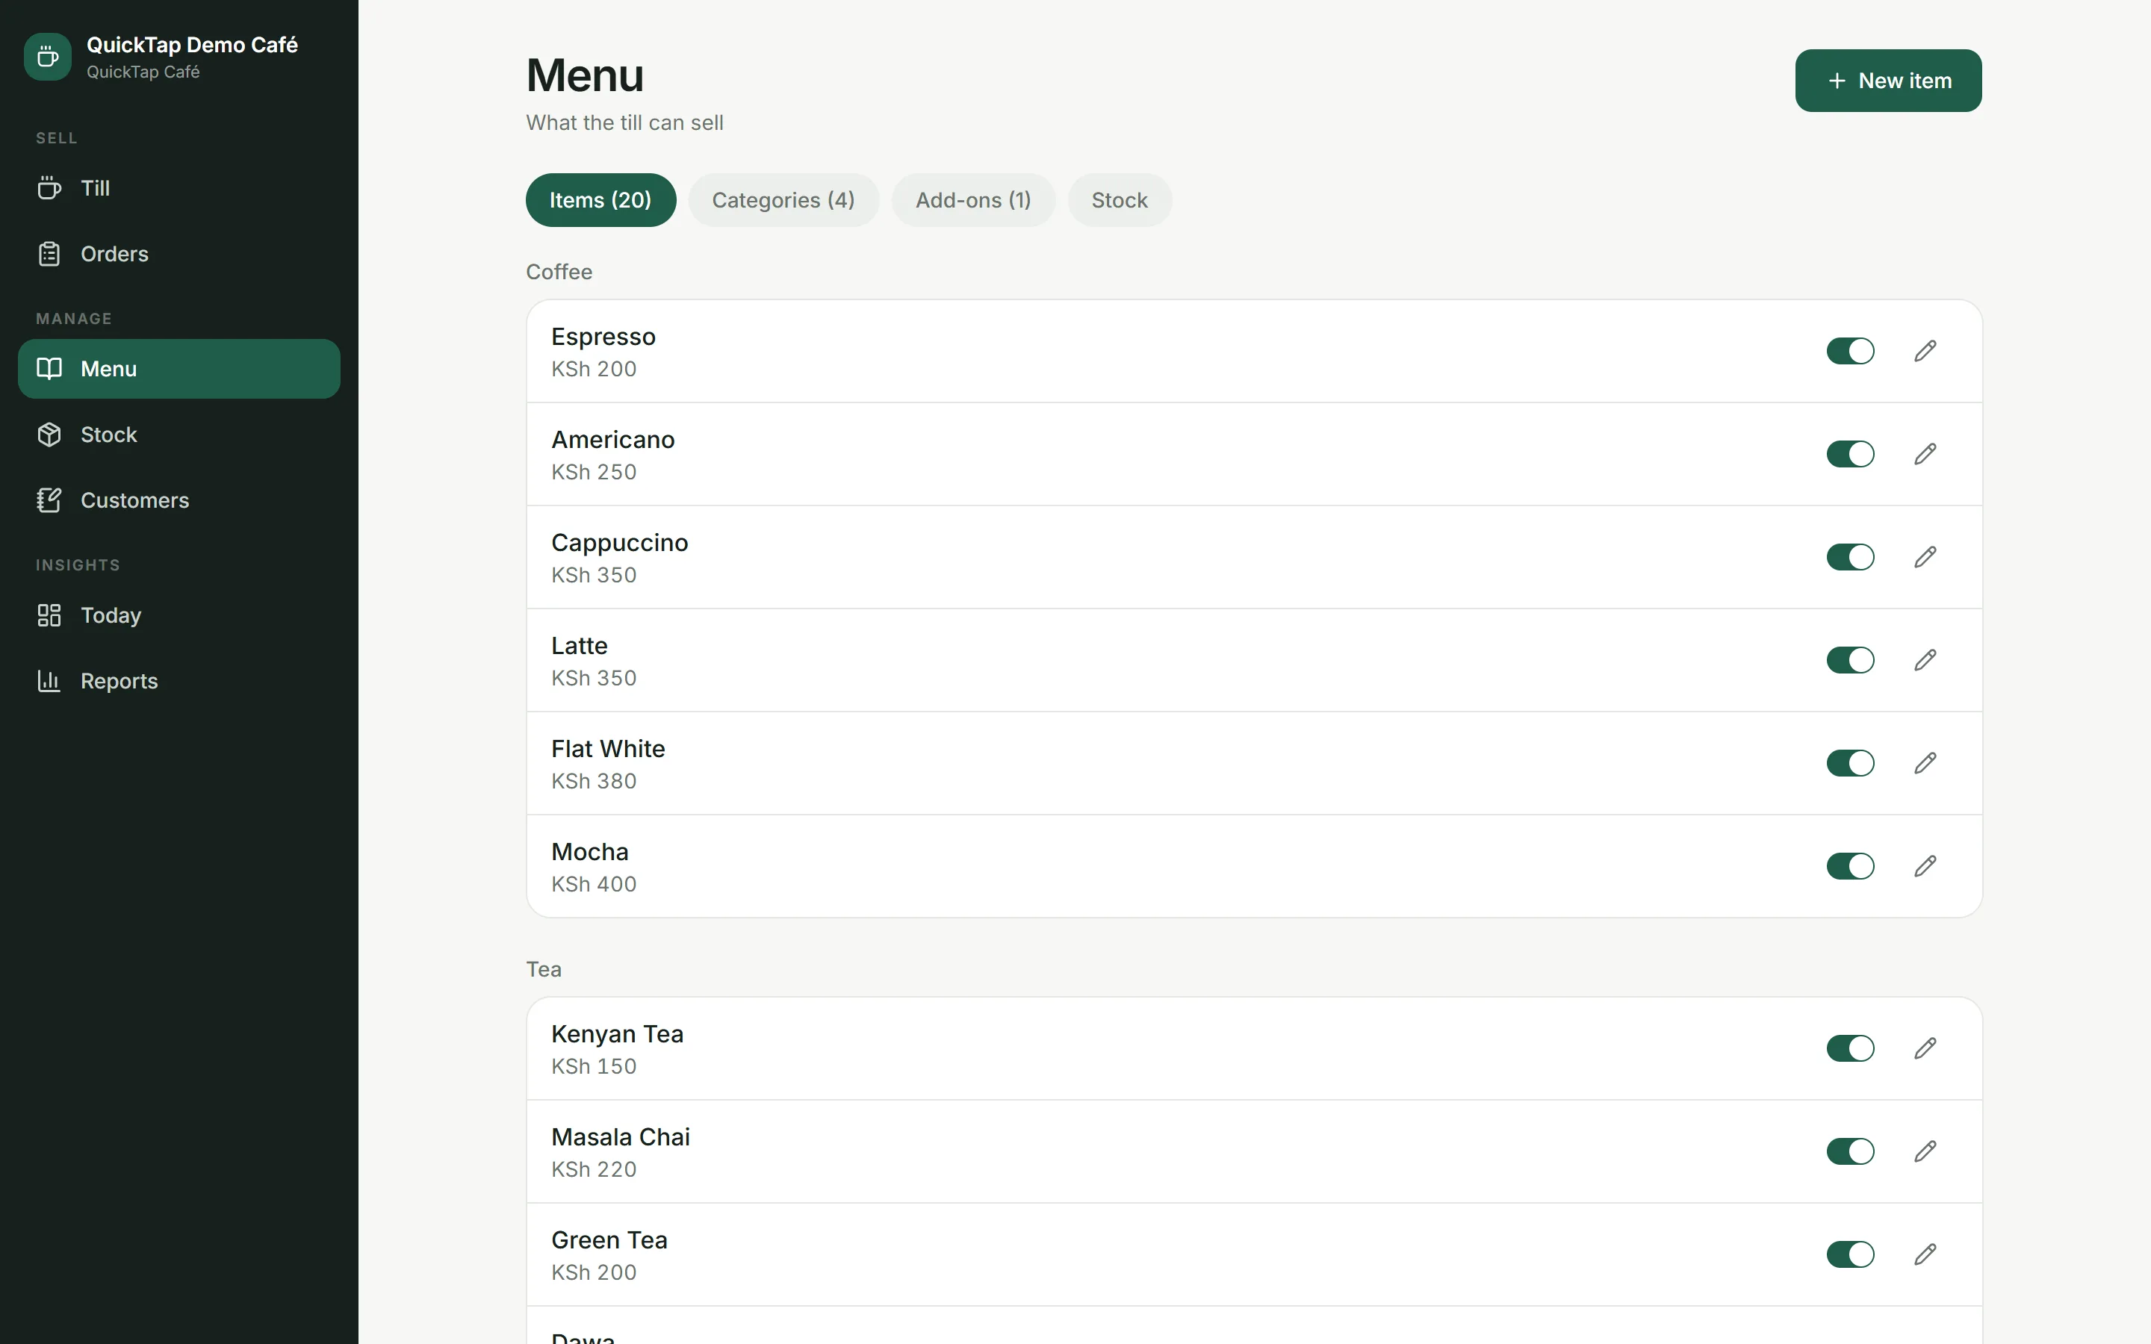Open the Reports page
This screenshot has width=2151, height=1344.
179,681
